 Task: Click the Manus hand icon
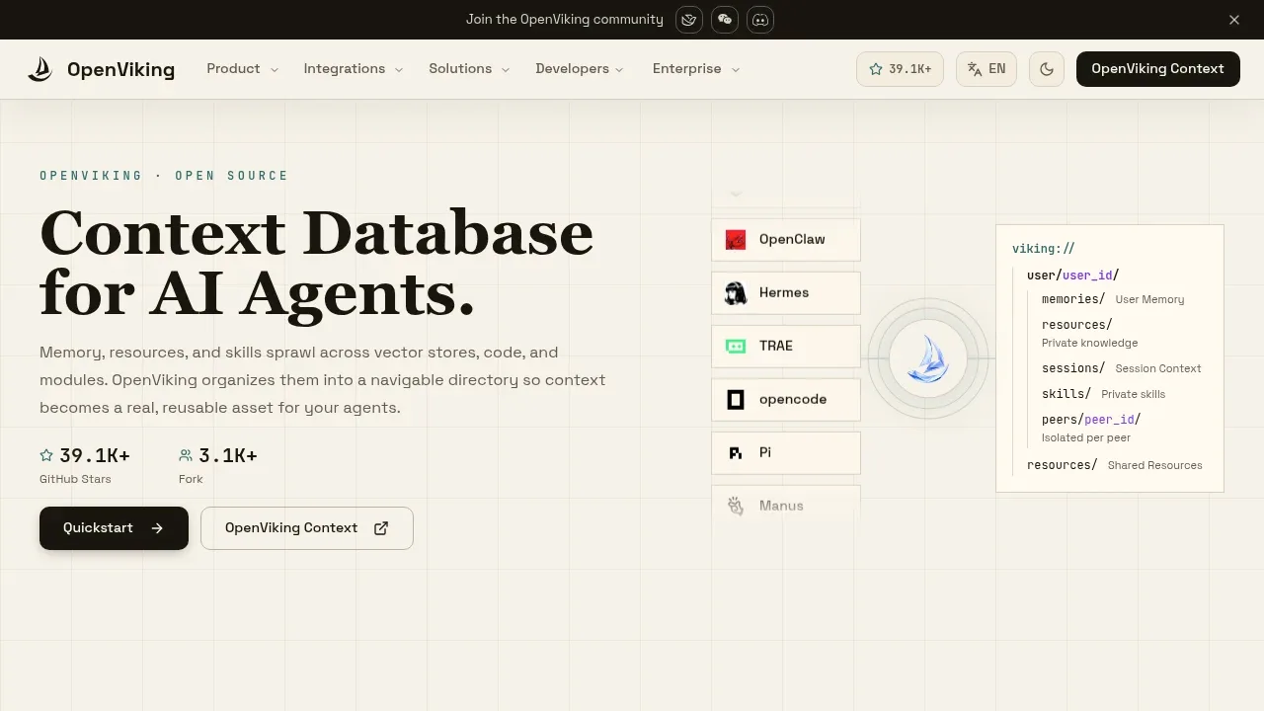[736, 507]
